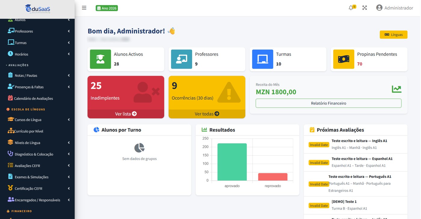Screen dimensions: 421x219
Task: Click Ver lista on Inadimplentes card
Action: [126, 114]
